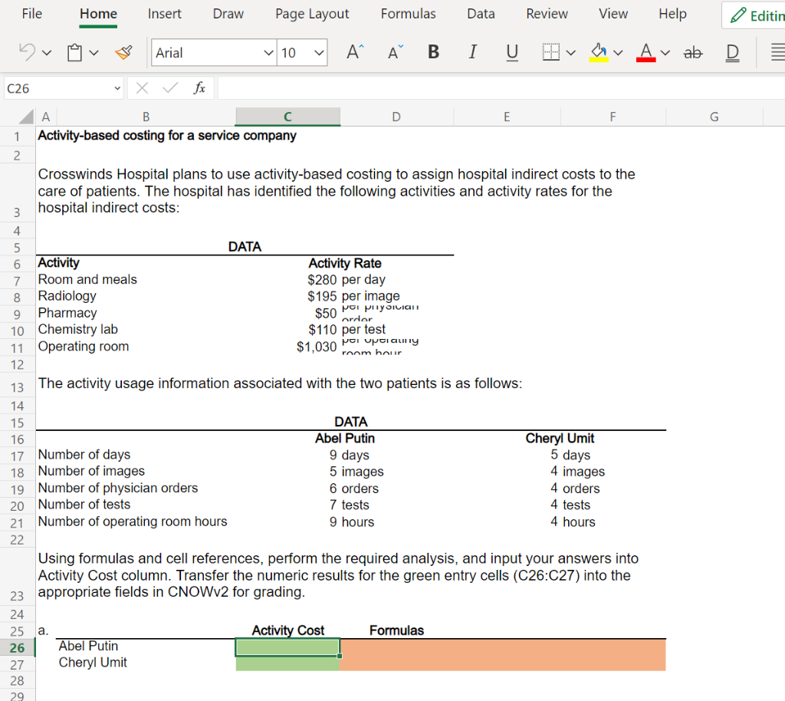The image size is (785, 701).
Task: Increase font size with the A^ icon
Action: coord(351,52)
